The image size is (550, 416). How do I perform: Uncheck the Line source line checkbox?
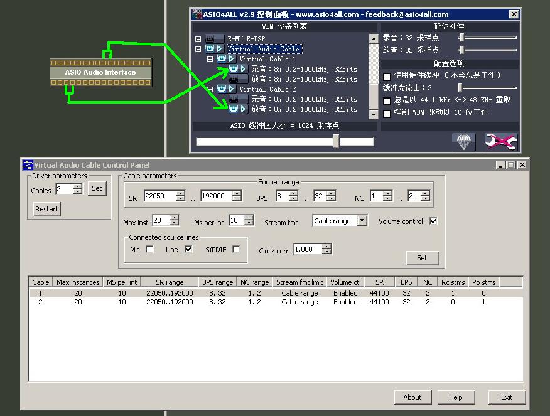tap(189, 249)
